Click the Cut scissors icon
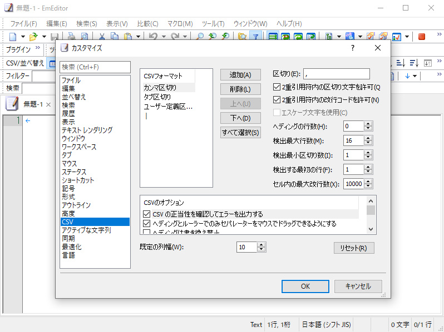 [102, 37]
